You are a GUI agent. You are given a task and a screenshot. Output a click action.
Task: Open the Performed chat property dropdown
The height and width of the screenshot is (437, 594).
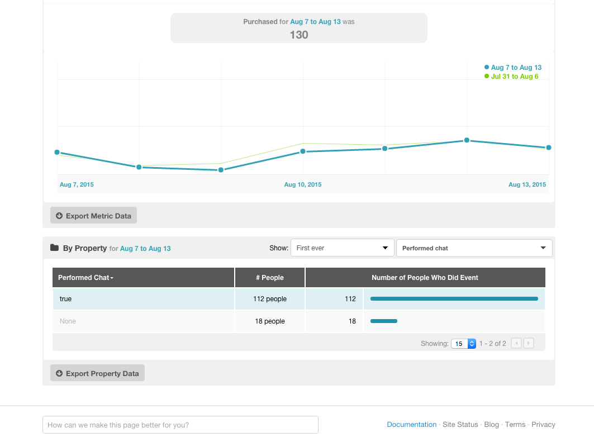pyautogui.click(x=474, y=248)
